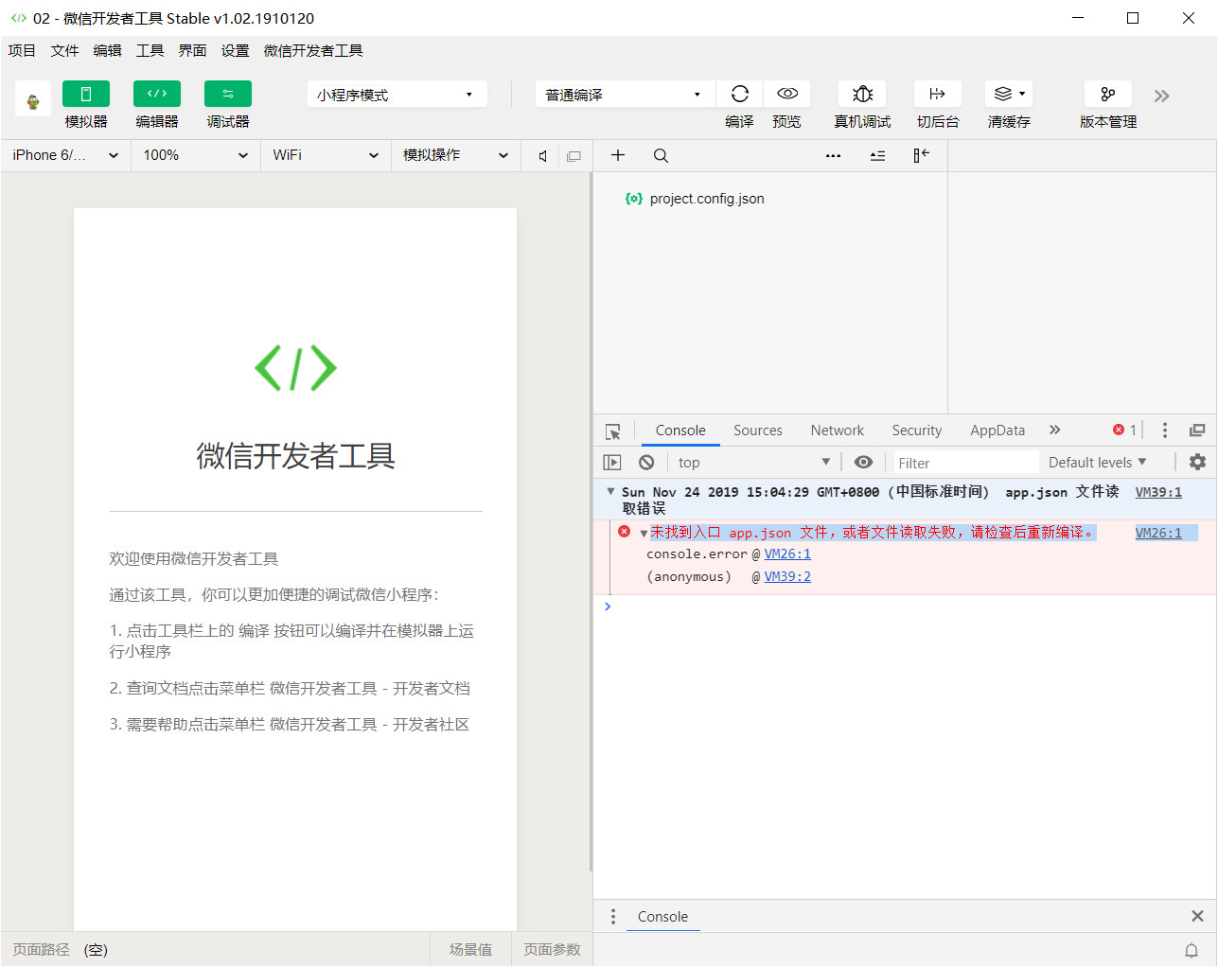
Task: Open the 模拟操作 dropdown
Action: [x=456, y=155]
